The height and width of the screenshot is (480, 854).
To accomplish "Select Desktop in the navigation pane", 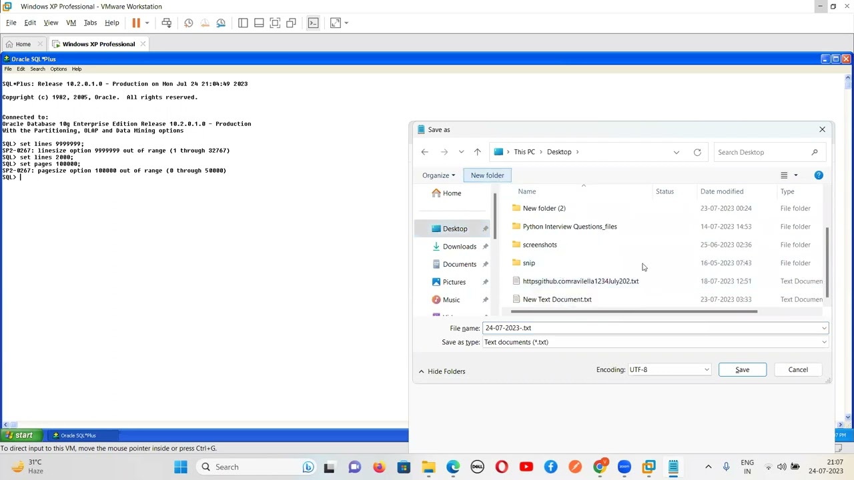I will point(455,229).
